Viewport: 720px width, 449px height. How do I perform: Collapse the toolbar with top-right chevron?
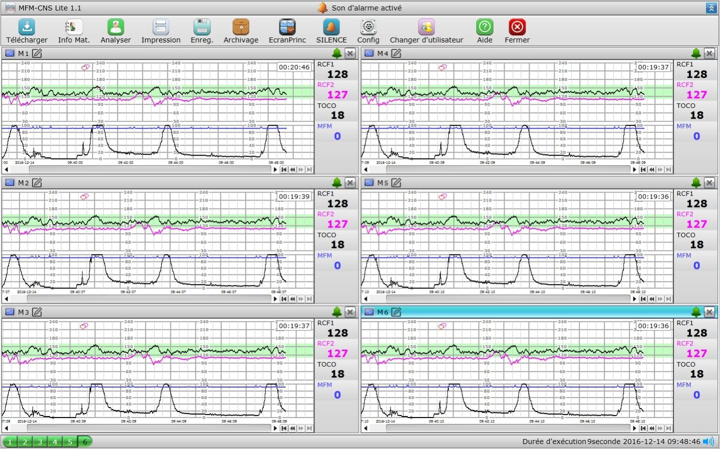pyautogui.click(x=711, y=8)
